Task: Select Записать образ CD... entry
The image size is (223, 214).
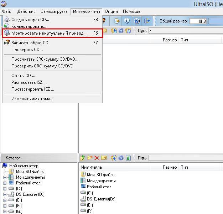Action: point(52,43)
